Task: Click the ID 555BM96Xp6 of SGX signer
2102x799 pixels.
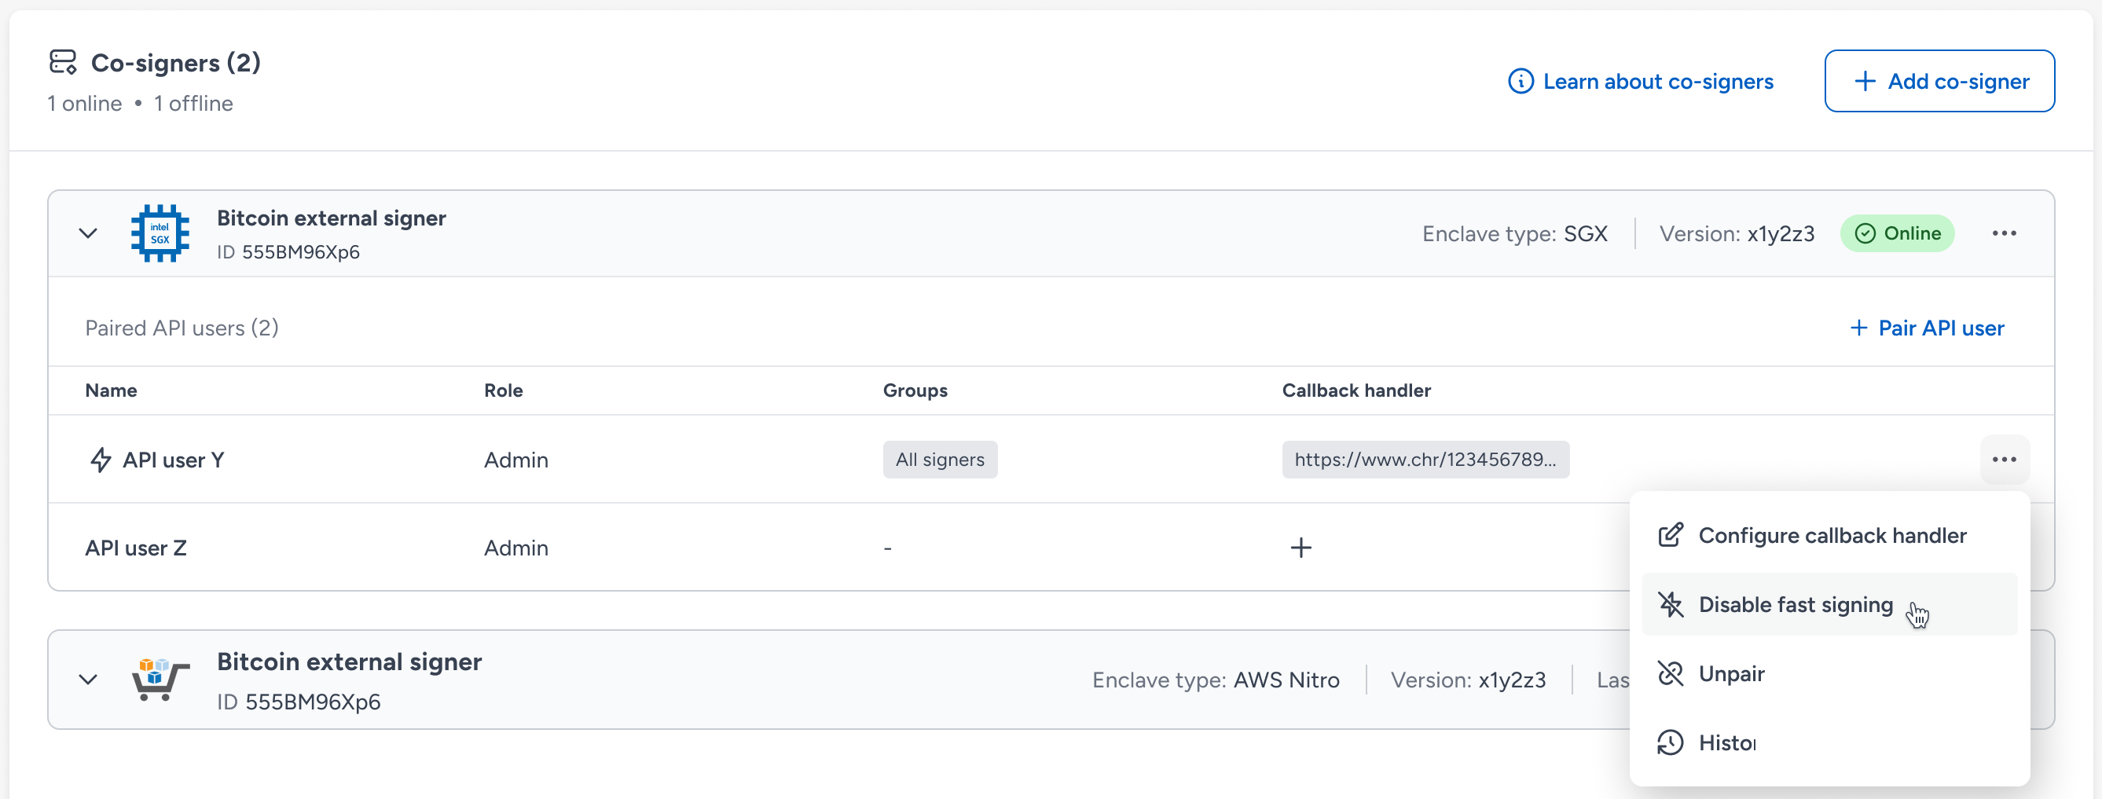Action: click(x=288, y=252)
